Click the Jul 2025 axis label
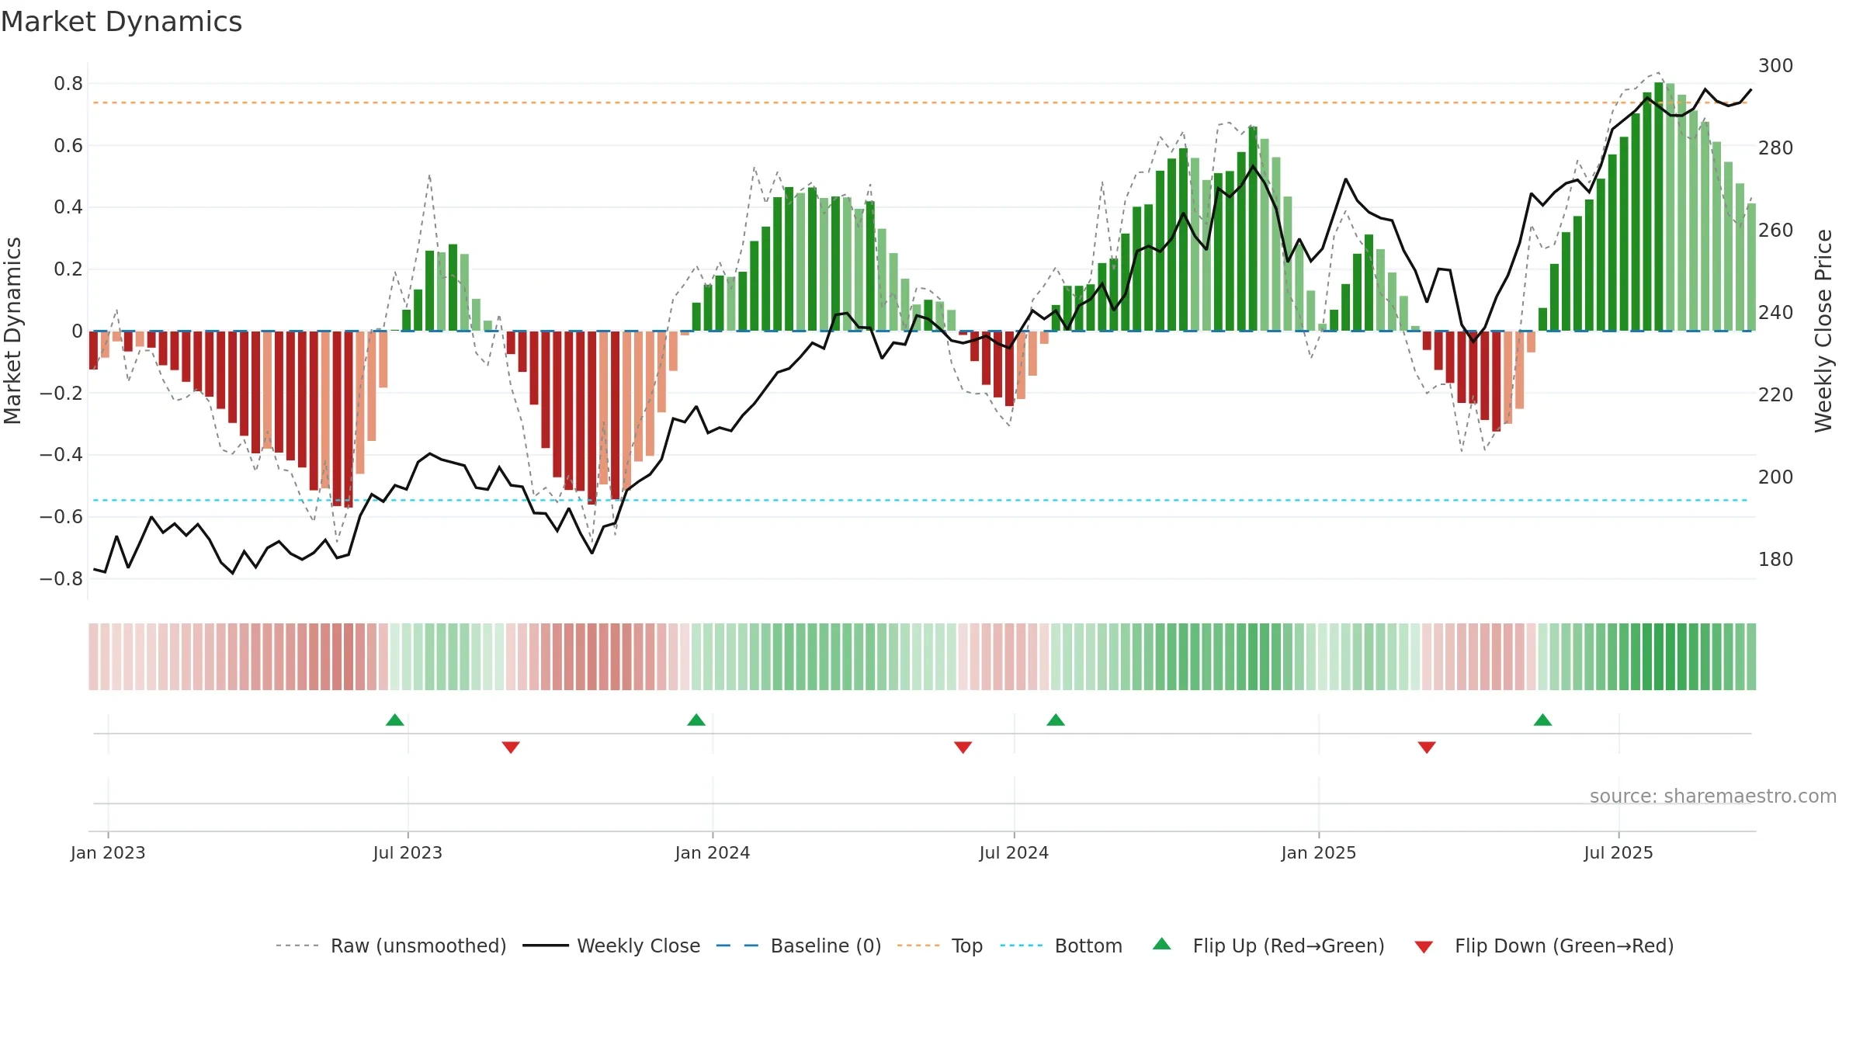The height and width of the screenshot is (1048, 1863). click(x=1618, y=852)
